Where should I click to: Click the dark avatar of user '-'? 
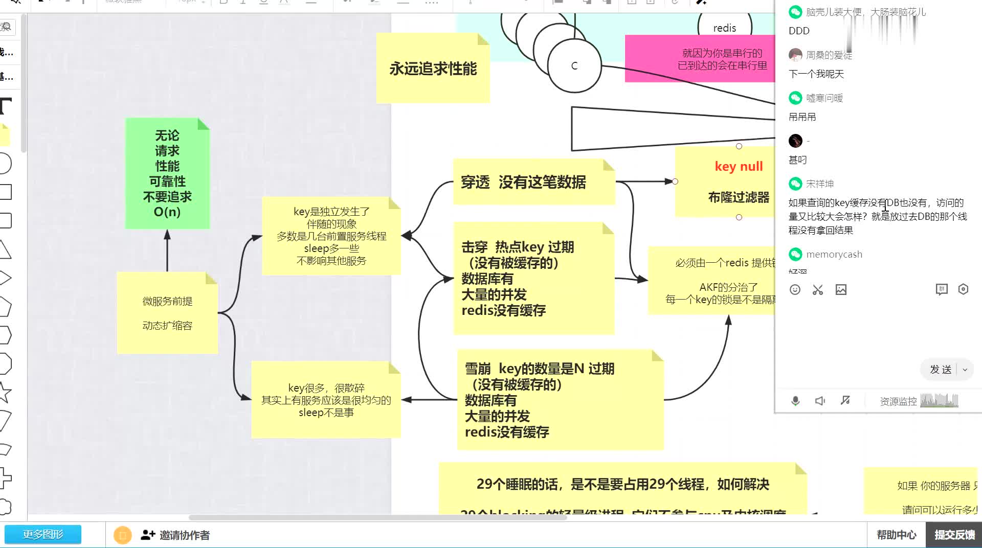point(795,141)
